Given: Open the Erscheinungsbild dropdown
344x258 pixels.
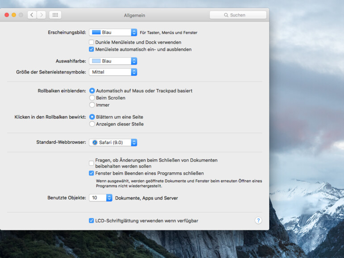Looking at the screenshot, I should coord(113,33).
